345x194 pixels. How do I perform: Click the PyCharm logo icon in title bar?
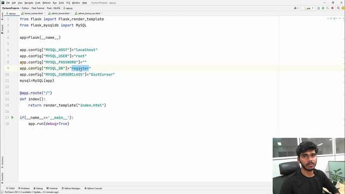point(3,3)
